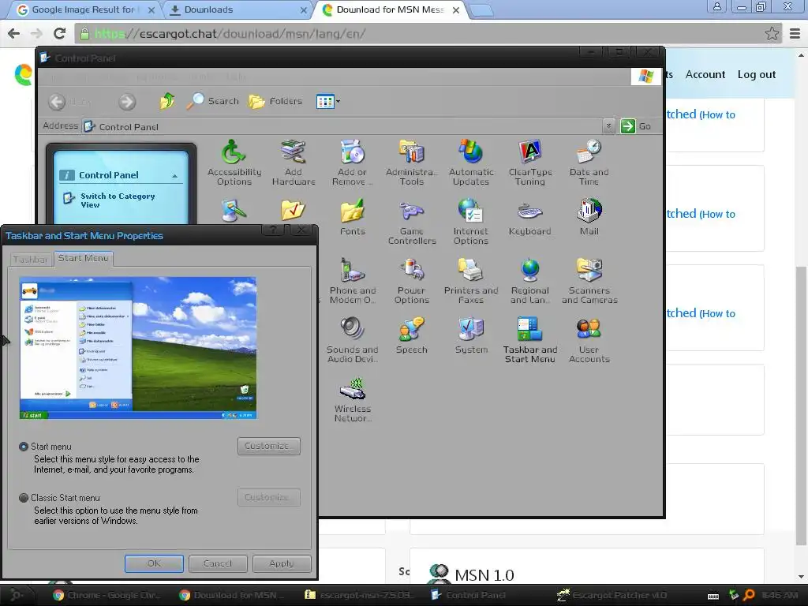Open Date and Time icon
This screenshot has width=808, height=606.
click(589, 163)
